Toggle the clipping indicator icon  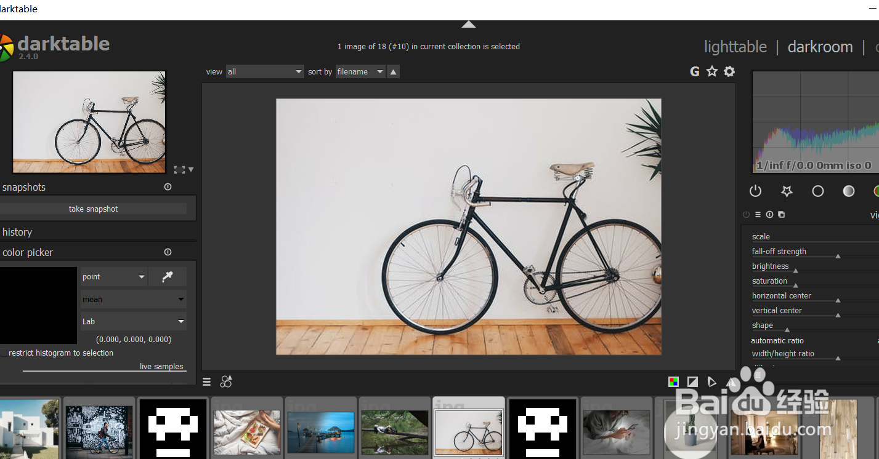[693, 382]
